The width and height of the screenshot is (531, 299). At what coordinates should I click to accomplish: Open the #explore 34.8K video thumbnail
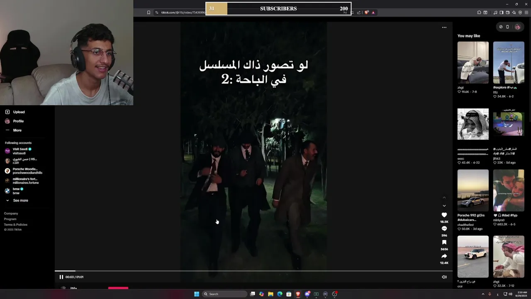pyautogui.click(x=509, y=62)
